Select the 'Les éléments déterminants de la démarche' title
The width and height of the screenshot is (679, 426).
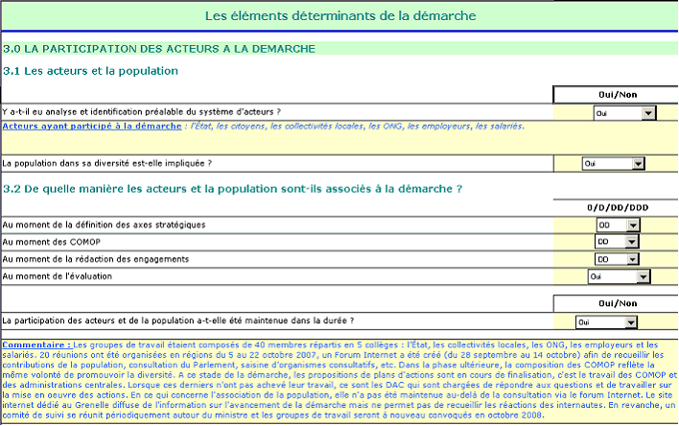pos(339,15)
